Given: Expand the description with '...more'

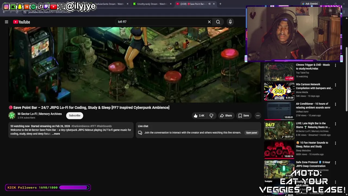Looking at the screenshot, I should coord(56,134).
